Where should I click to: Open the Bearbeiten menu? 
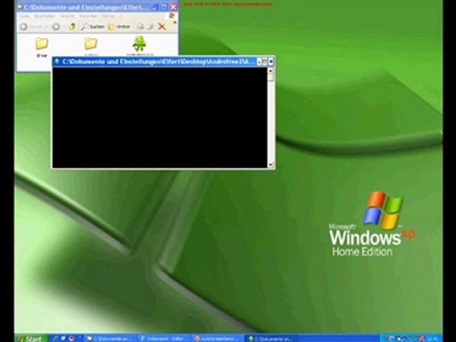click(x=44, y=16)
